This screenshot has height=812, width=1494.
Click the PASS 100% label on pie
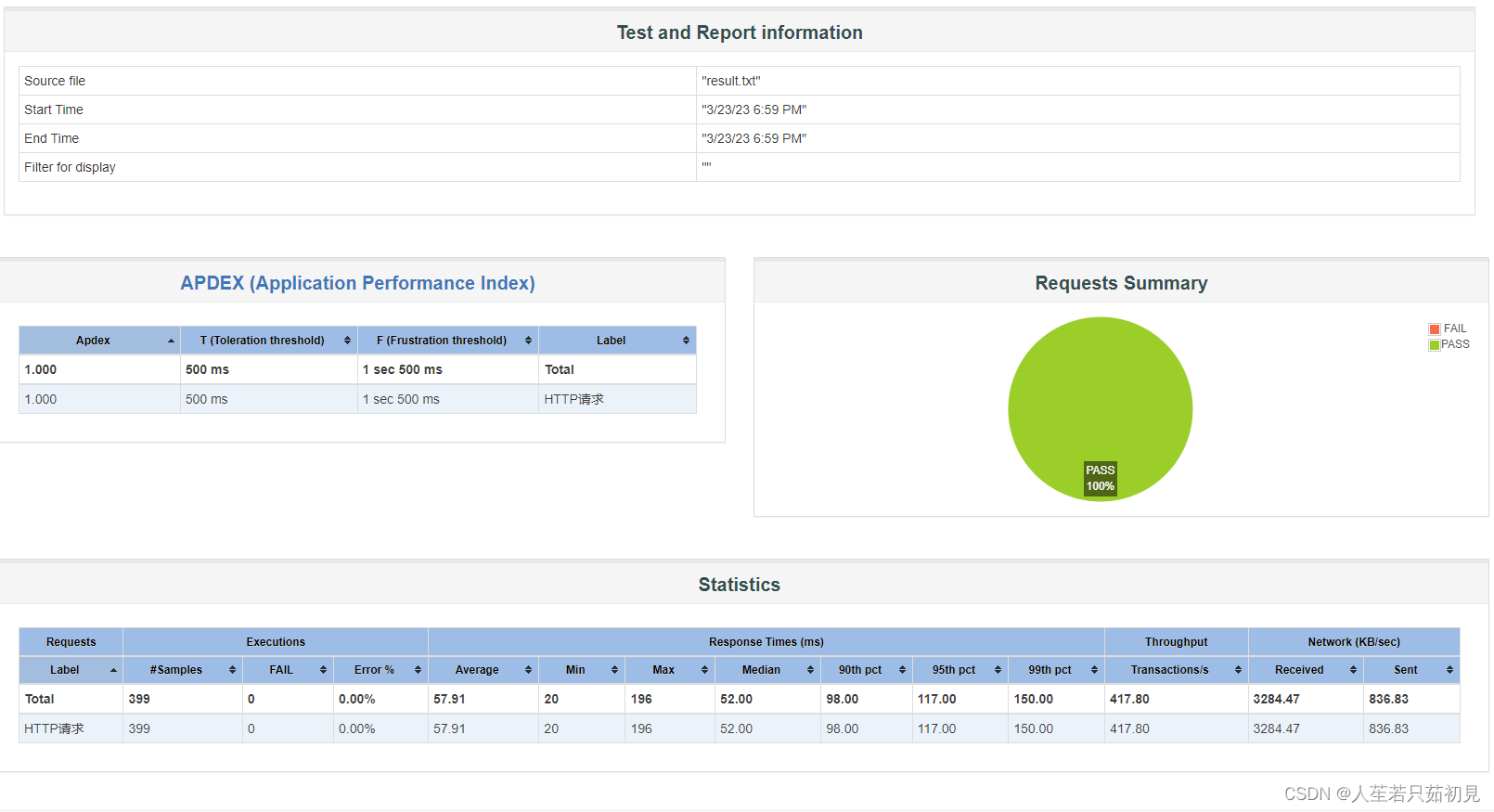[1101, 478]
